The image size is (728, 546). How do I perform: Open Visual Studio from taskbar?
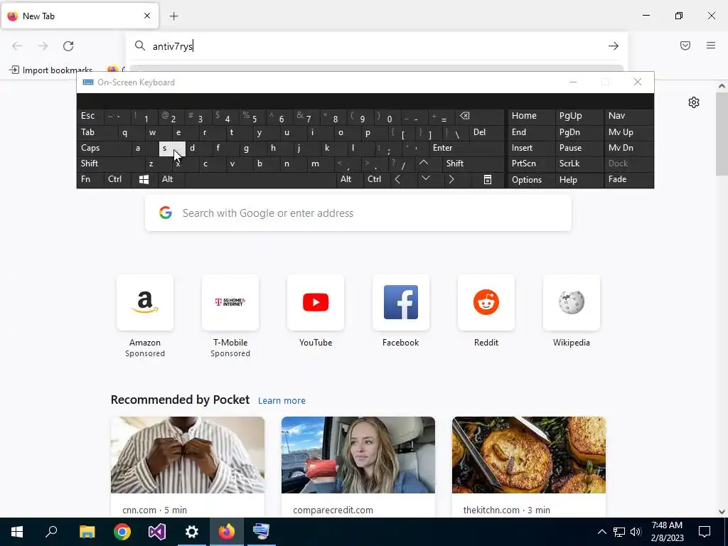157,532
